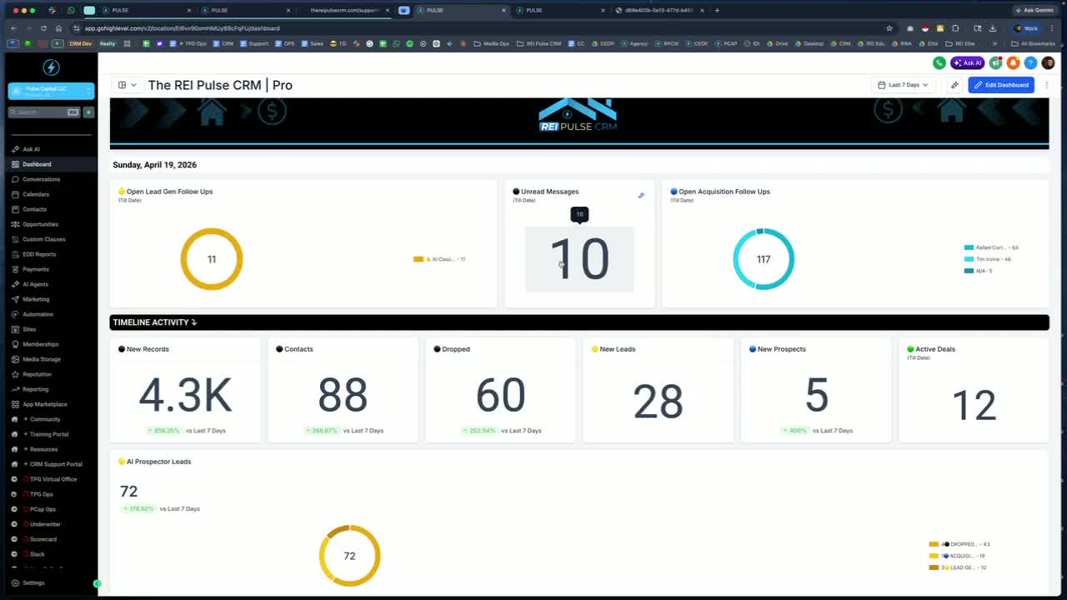
Task: Click the Open Acquisition Follow Ups donut chart
Action: pyautogui.click(x=764, y=259)
